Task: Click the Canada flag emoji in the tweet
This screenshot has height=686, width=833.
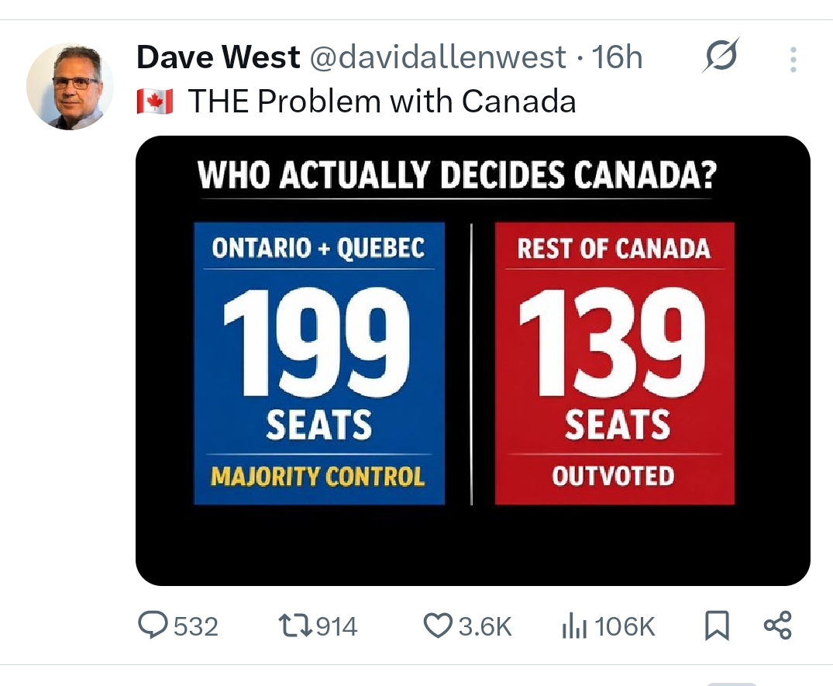Action: coord(155,102)
